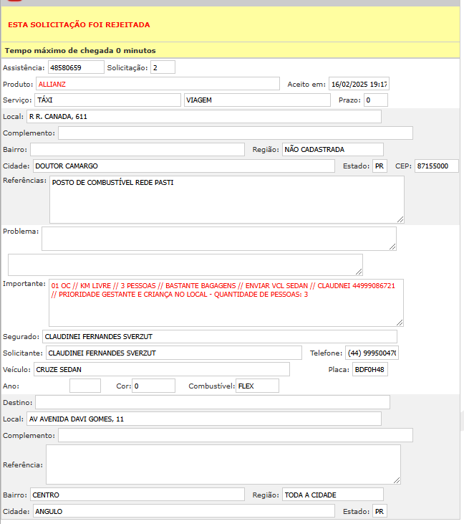Click the Aceito em date field
The height and width of the screenshot is (524, 464).
[x=359, y=84]
